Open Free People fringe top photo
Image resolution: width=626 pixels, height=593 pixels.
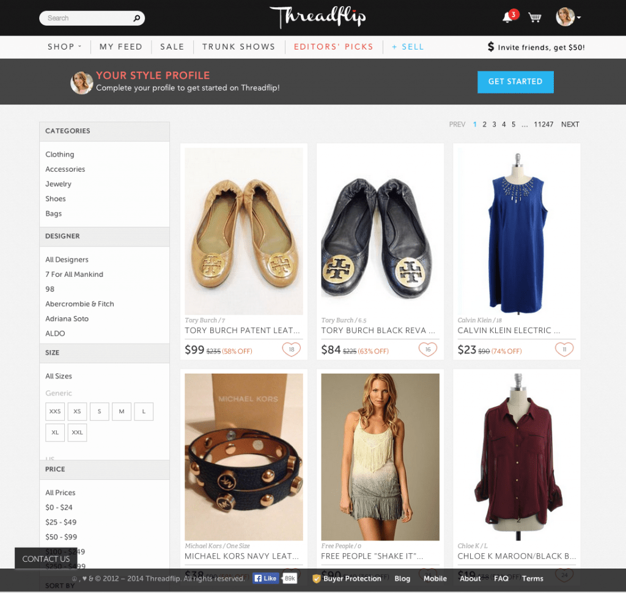[x=380, y=457]
